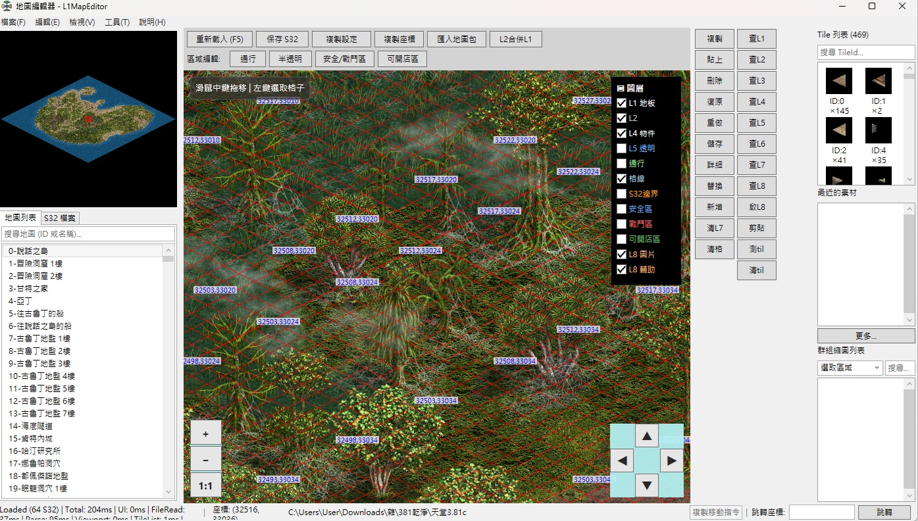Open the 編輯(E) menu
The width and height of the screenshot is (918, 521).
pyautogui.click(x=47, y=22)
